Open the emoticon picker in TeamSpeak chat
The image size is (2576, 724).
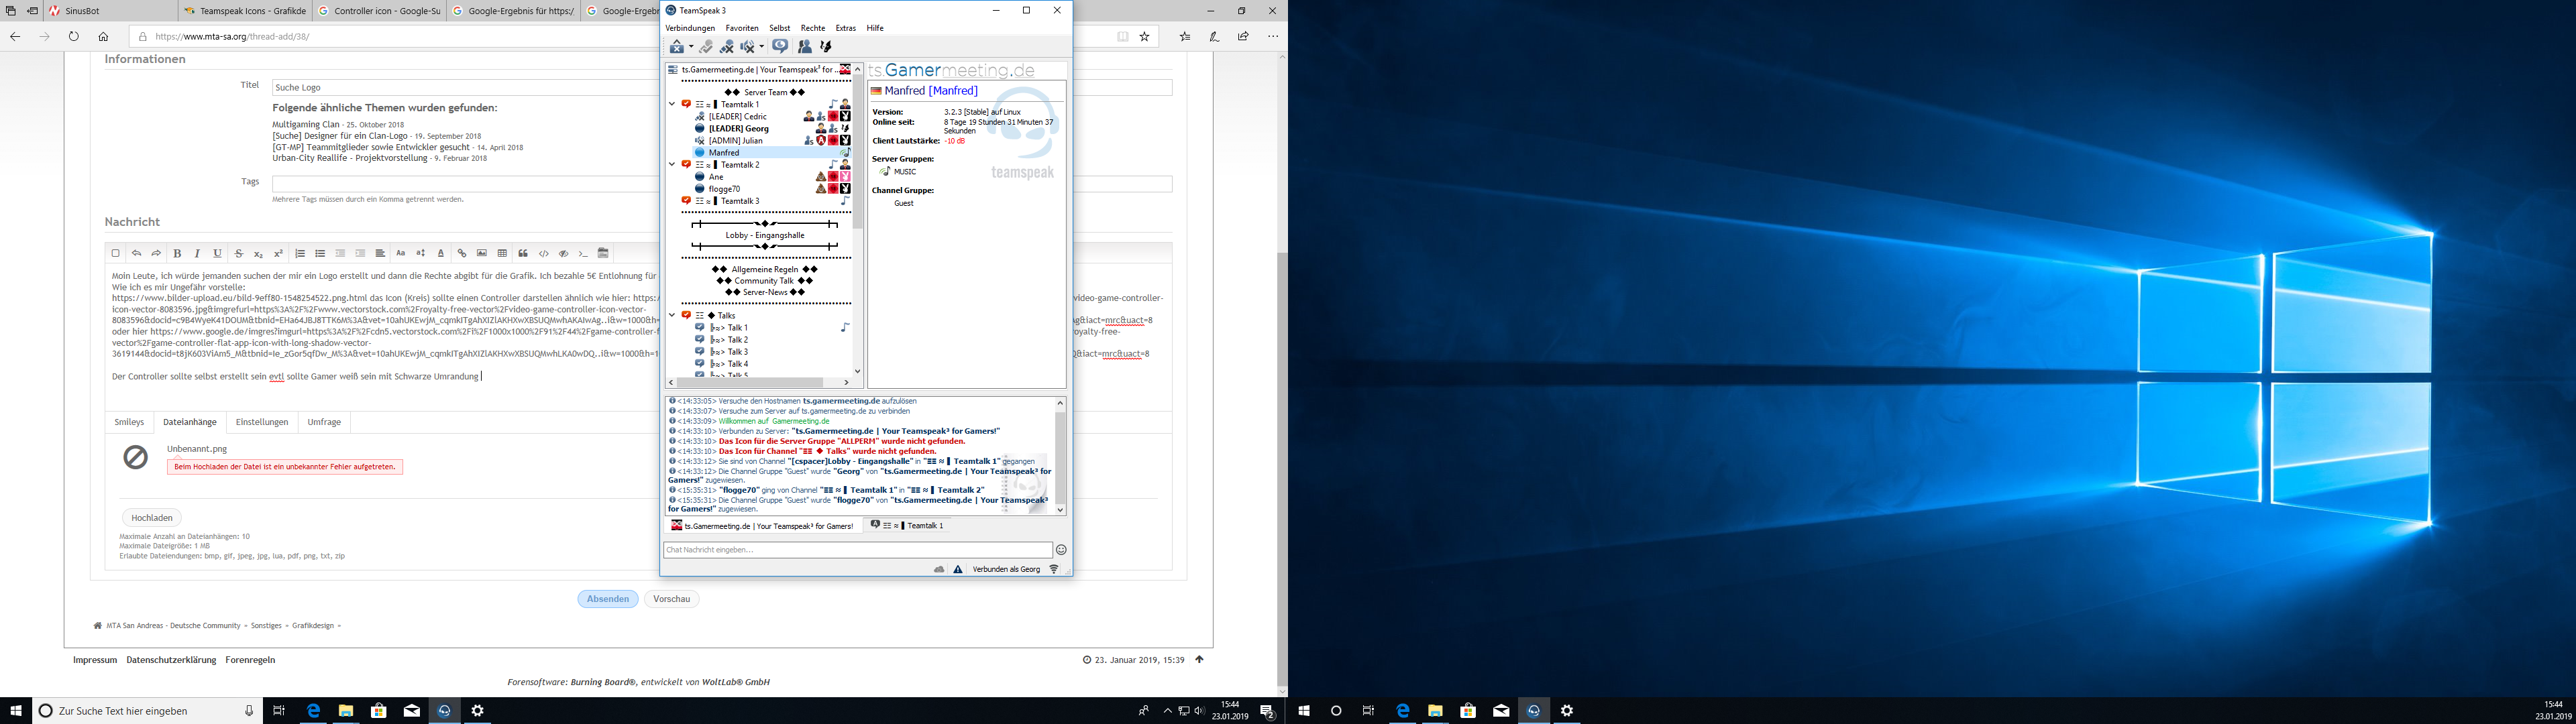pyautogui.click(x=1061, y=550)
